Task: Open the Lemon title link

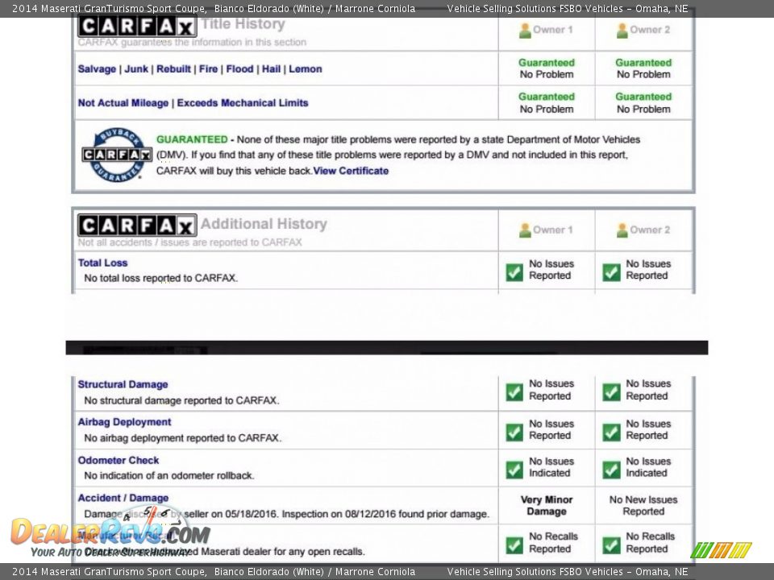Action: (x=306, y=69)
